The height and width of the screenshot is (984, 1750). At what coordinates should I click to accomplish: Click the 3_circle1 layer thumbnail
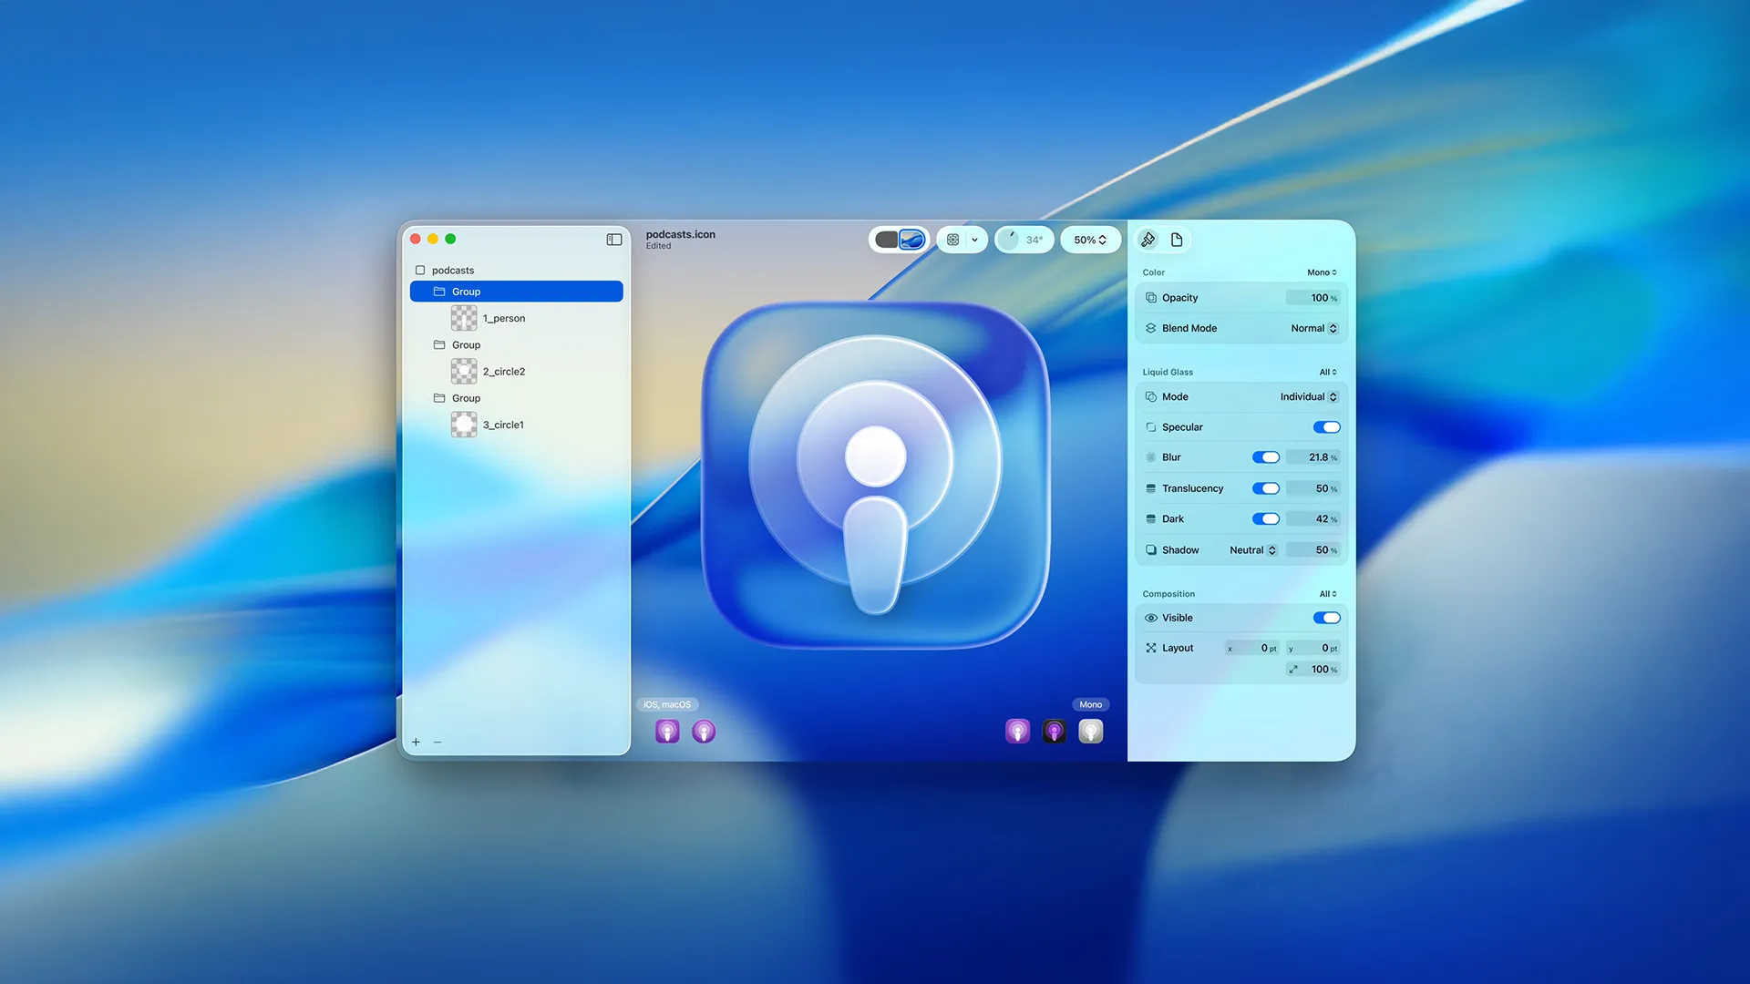pyautogui.click(x=464, y=425)
